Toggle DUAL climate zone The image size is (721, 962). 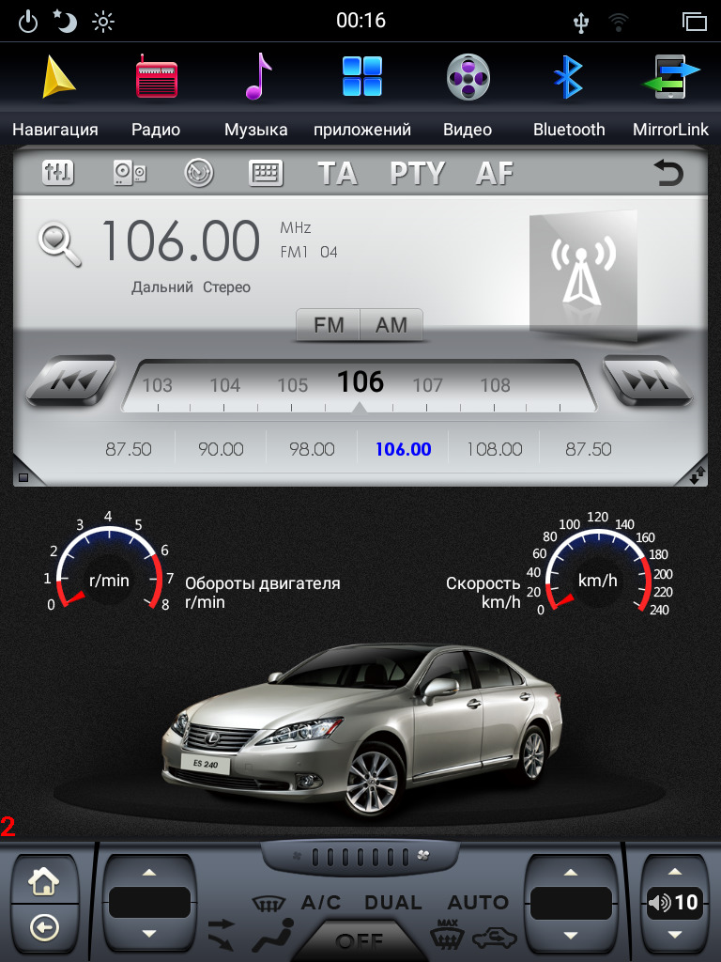(x=393, y=902)
